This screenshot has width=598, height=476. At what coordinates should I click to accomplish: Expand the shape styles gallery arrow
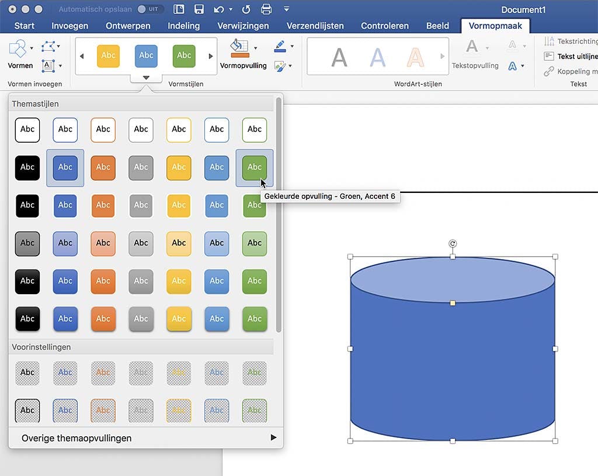tap(146, 77)
